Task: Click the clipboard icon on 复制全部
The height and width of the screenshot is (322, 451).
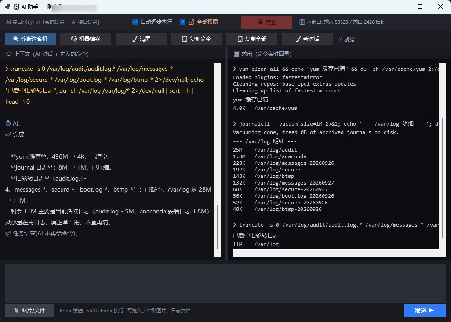Action: (x=240, y=39)
